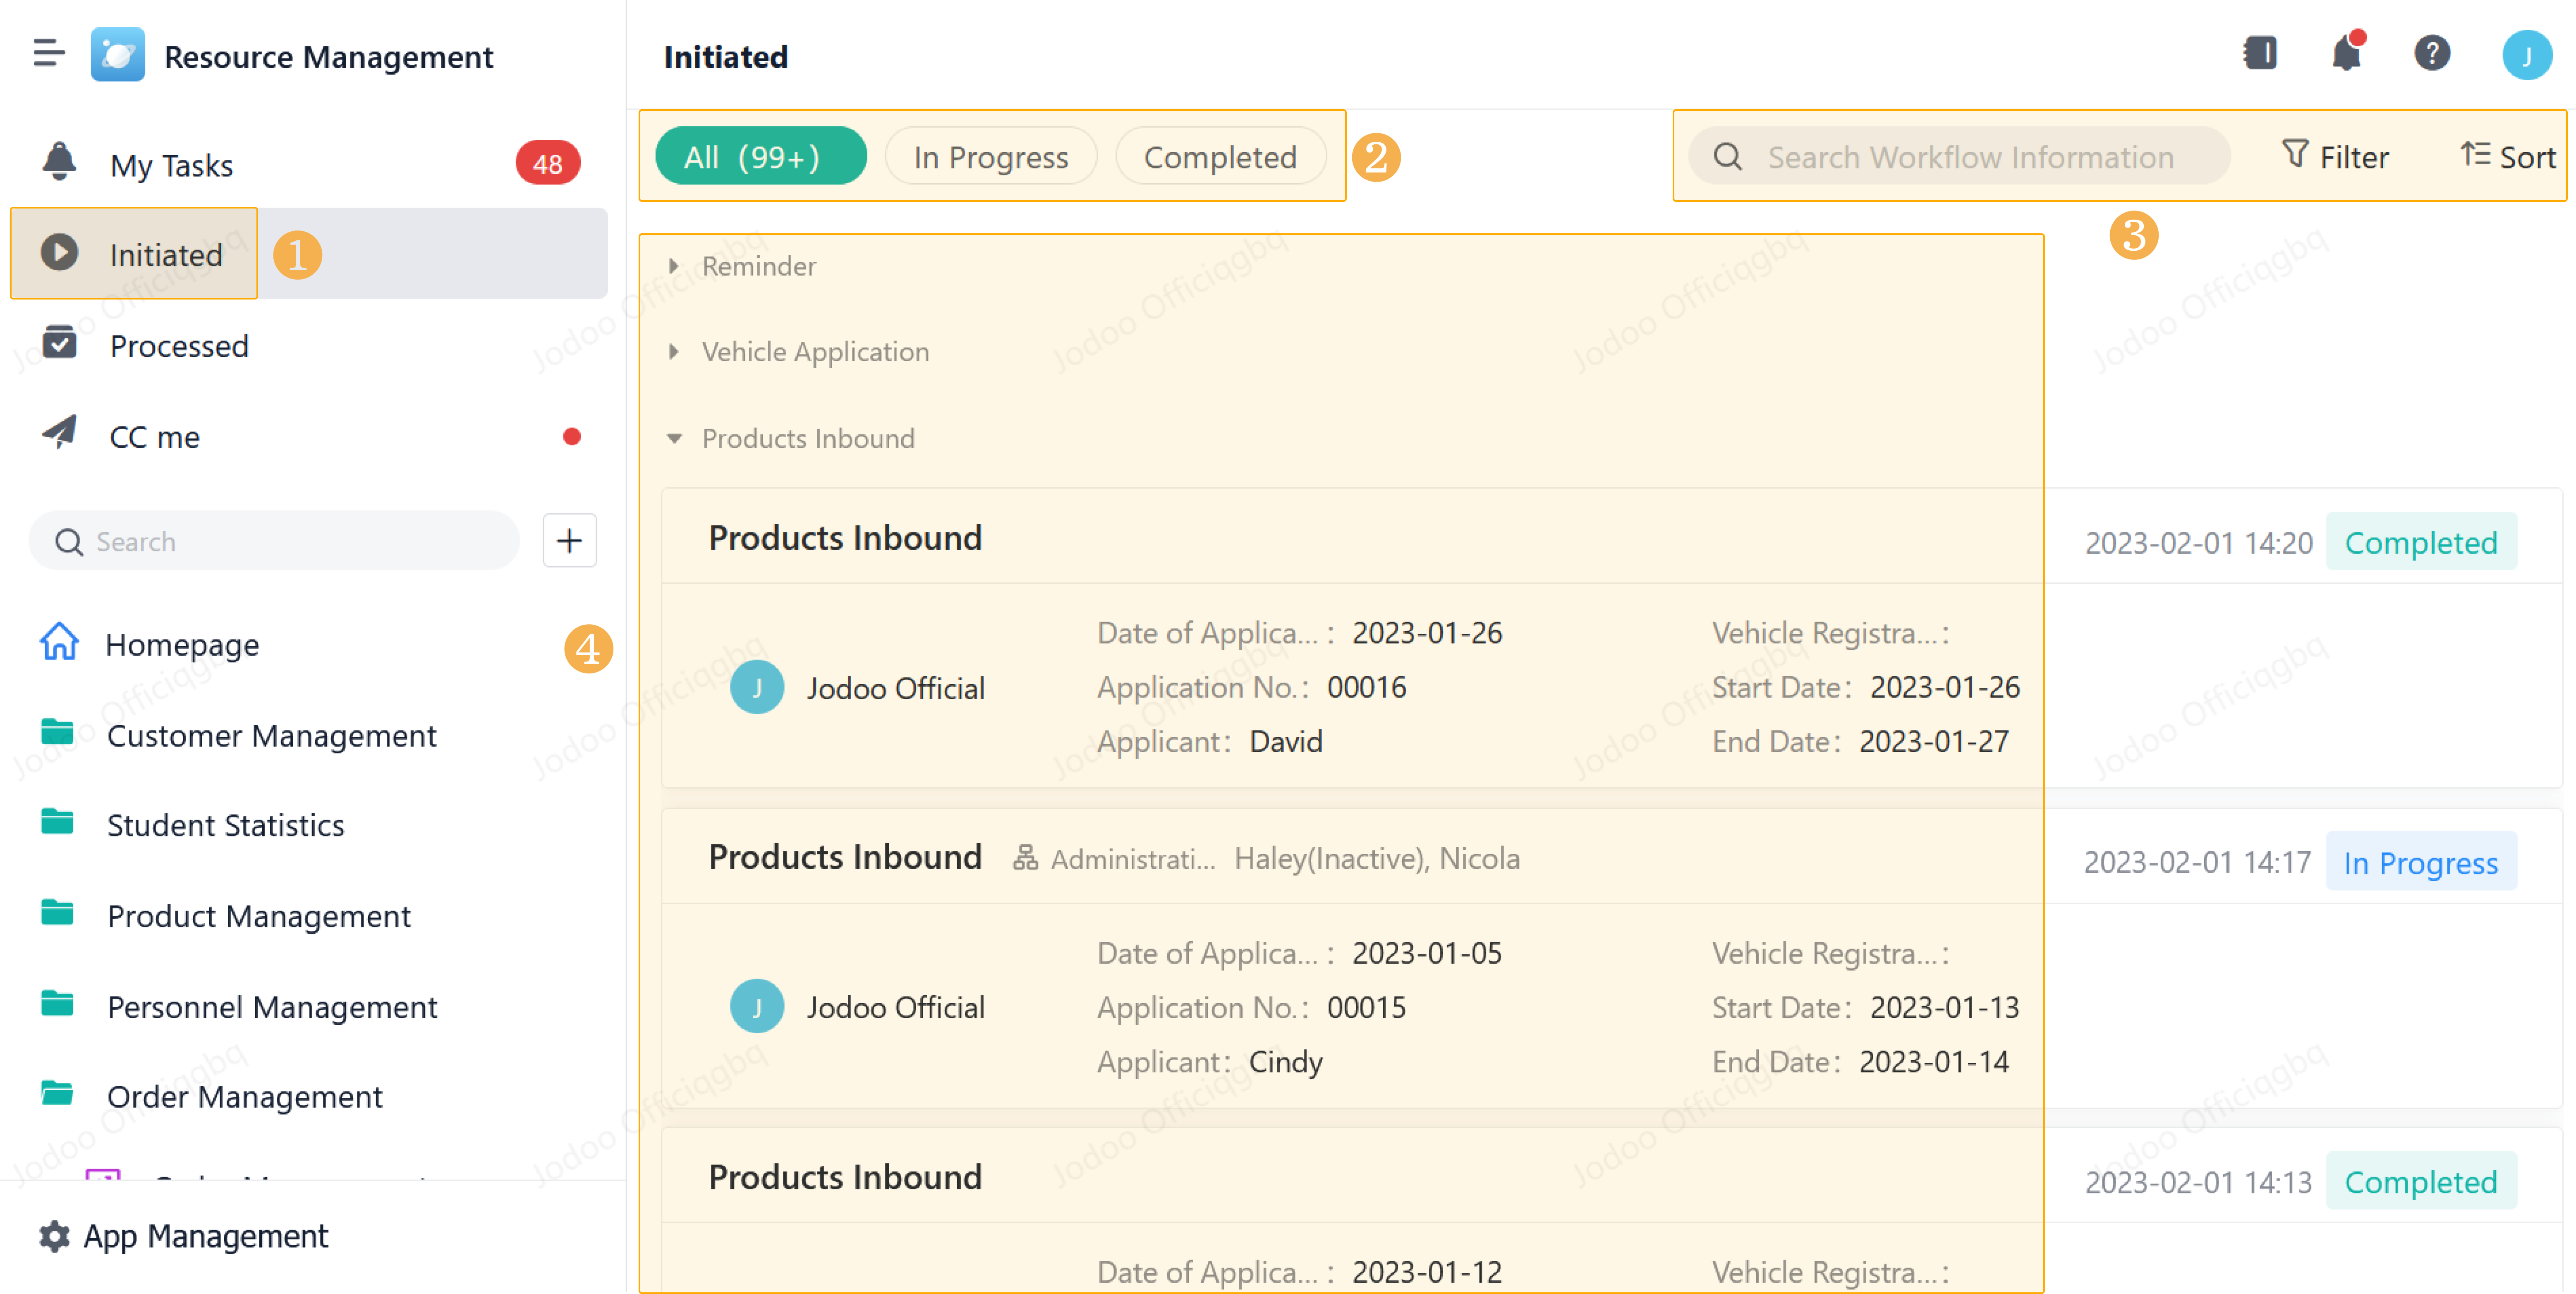This screenshot has height=1294, width=2576.
Task: Click the Processed checkmark icon
Action: (59, 343)
